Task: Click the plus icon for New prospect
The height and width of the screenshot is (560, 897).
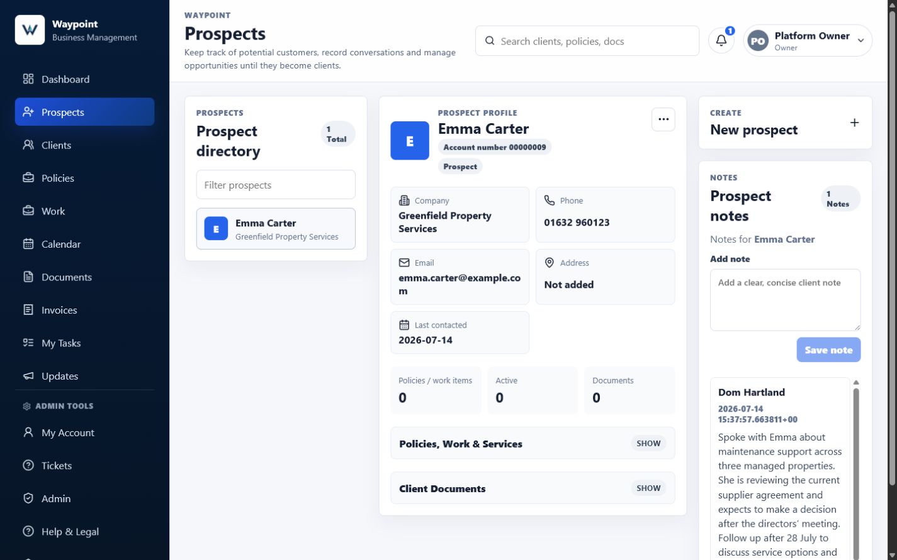Action: 854,123
